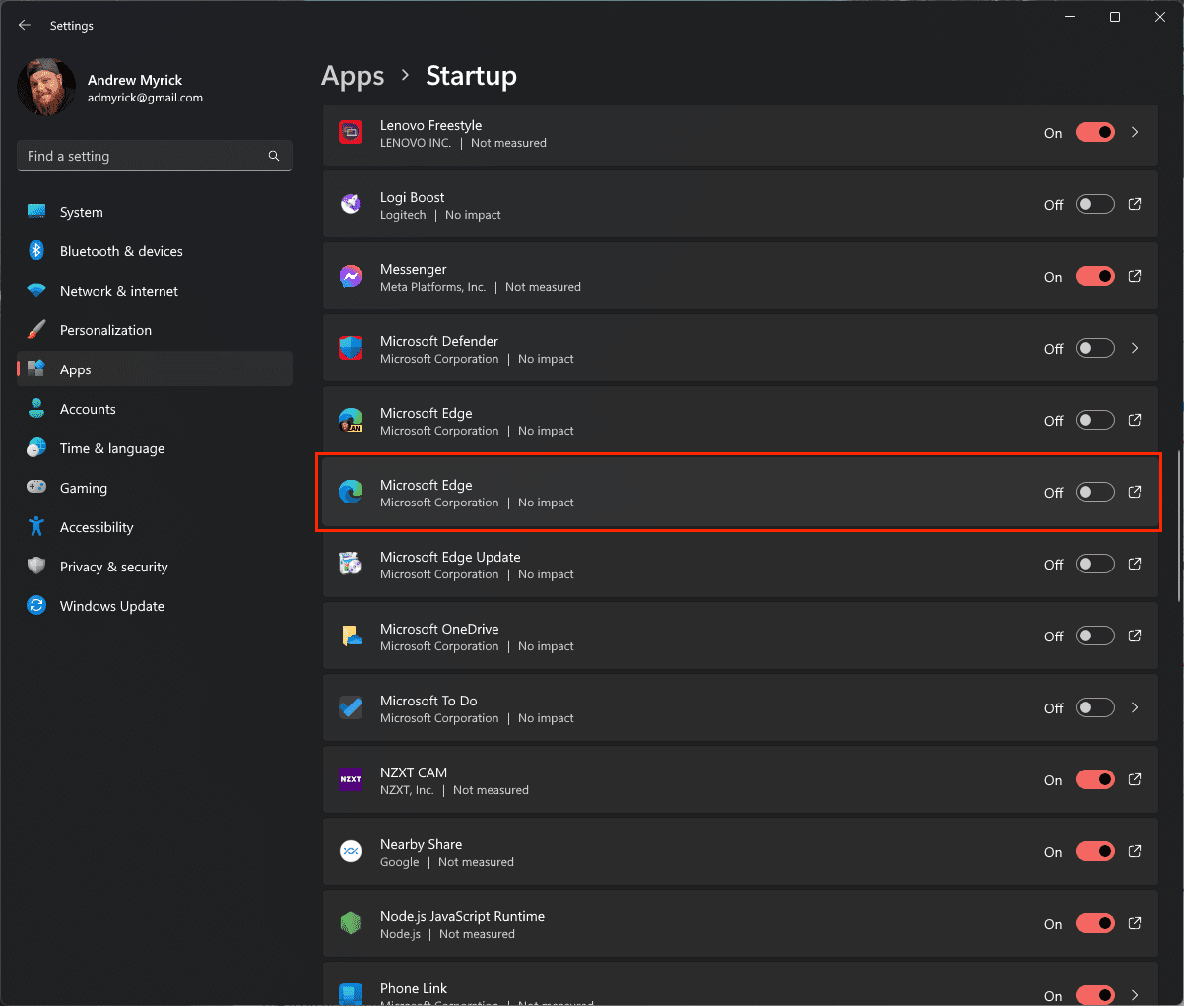Click the Lenovo Freestyle app icon

[x=351, y=132]
